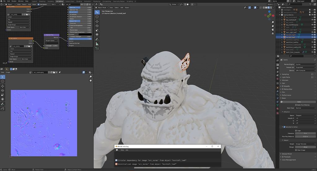The width and height of the screenshot is (317, 171).
Task: Select the Scale tool in viewport toolbar
Action: point(97,30)
